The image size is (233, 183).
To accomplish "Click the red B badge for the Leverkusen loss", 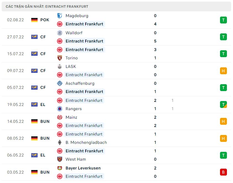I will click(223, 172).
